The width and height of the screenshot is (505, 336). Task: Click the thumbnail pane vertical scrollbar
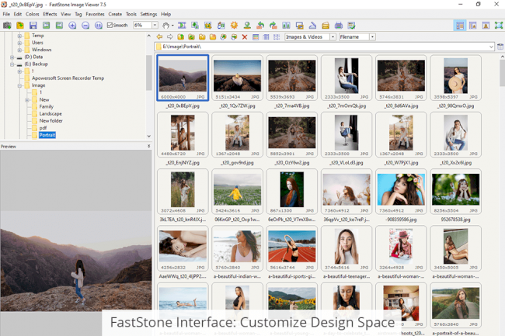pyautogui.click(x=502, y=72)
